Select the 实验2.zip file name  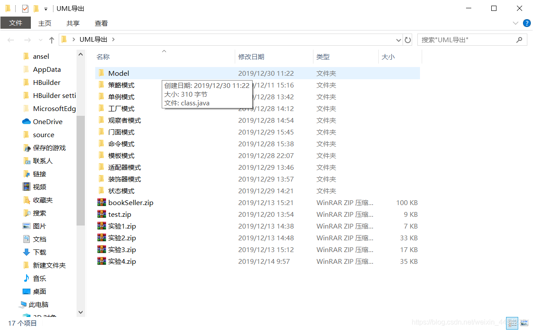coord(122,238)
